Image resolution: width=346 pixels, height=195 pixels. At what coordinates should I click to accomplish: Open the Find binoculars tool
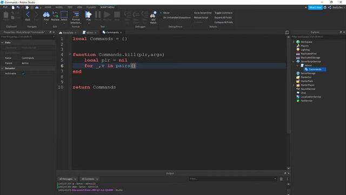click(x=46, y=15)
